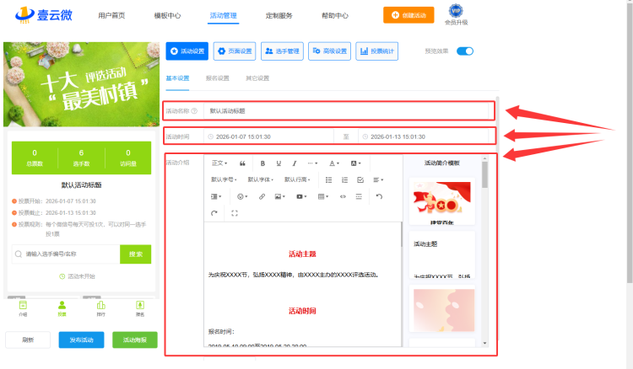
Task: Apply italic formatting in the editor
Action: pyautogui.click(x=295, y=163)
